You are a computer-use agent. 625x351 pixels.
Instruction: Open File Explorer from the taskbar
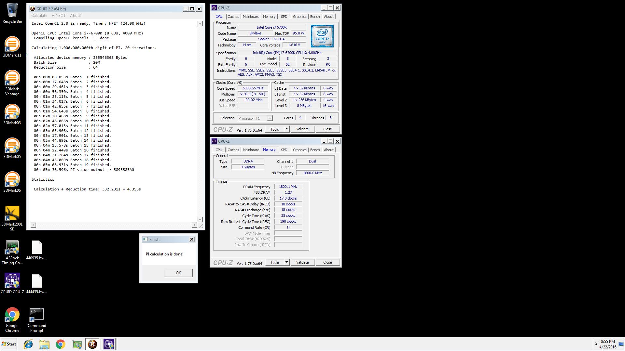click(44, 344)
